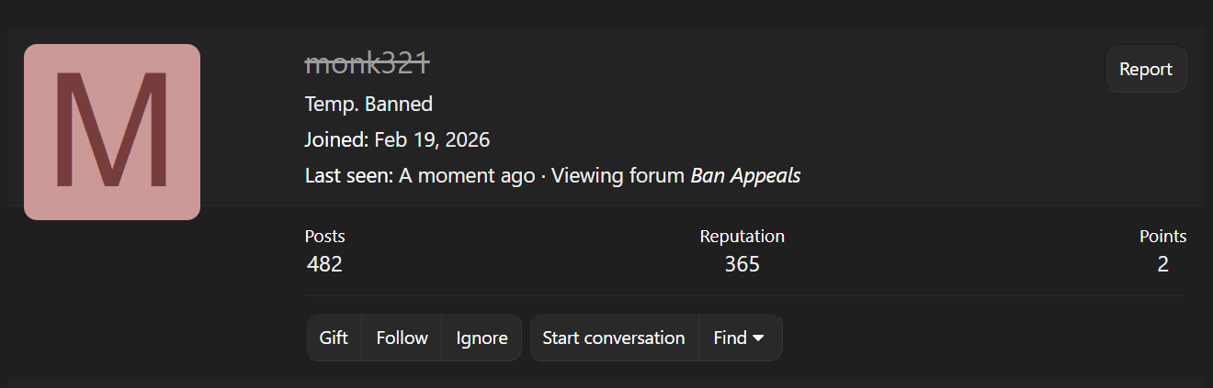Image resolution: width=1213 pixels, height=388 pixels.
Task: Click the pink M avatar thumbnail
Action: click(112, 132)
